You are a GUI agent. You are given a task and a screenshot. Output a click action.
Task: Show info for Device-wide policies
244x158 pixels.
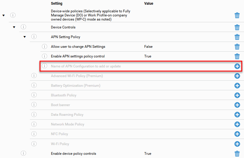[13, 15]
